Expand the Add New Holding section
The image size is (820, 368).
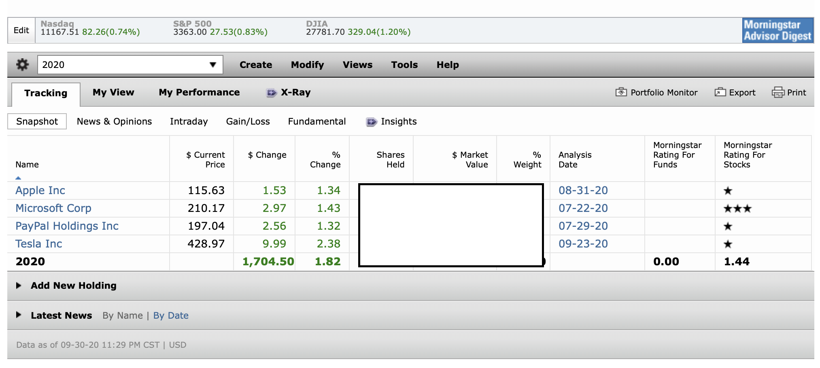(x=19, y=286)
